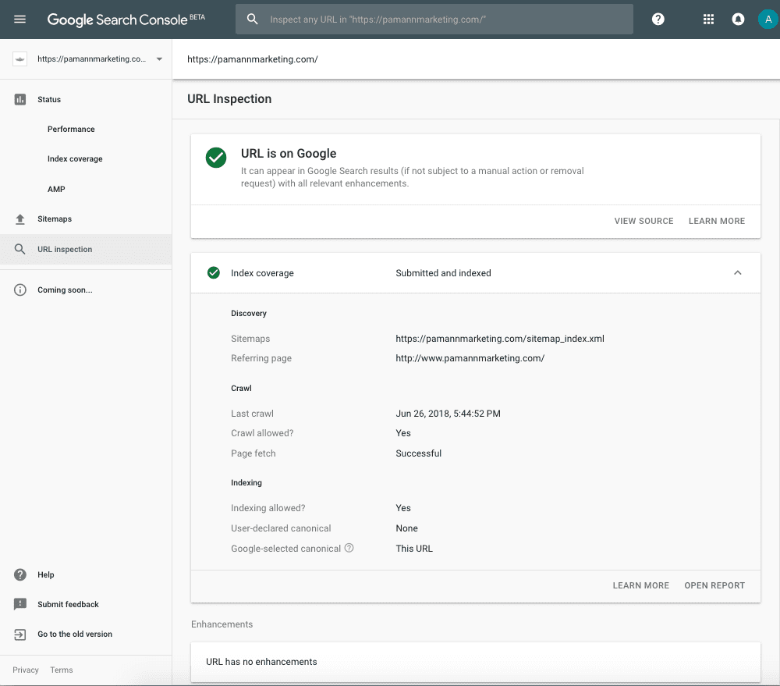
Task: Open the Terms link
Action: 61,670
